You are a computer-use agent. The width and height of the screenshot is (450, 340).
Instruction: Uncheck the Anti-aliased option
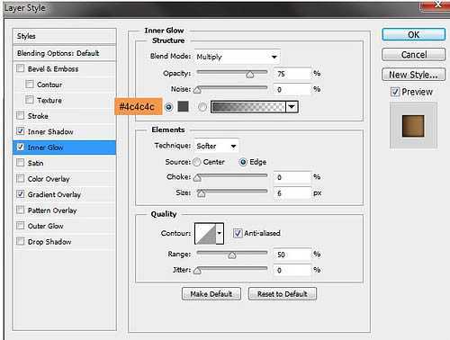(x=238, y=233)
